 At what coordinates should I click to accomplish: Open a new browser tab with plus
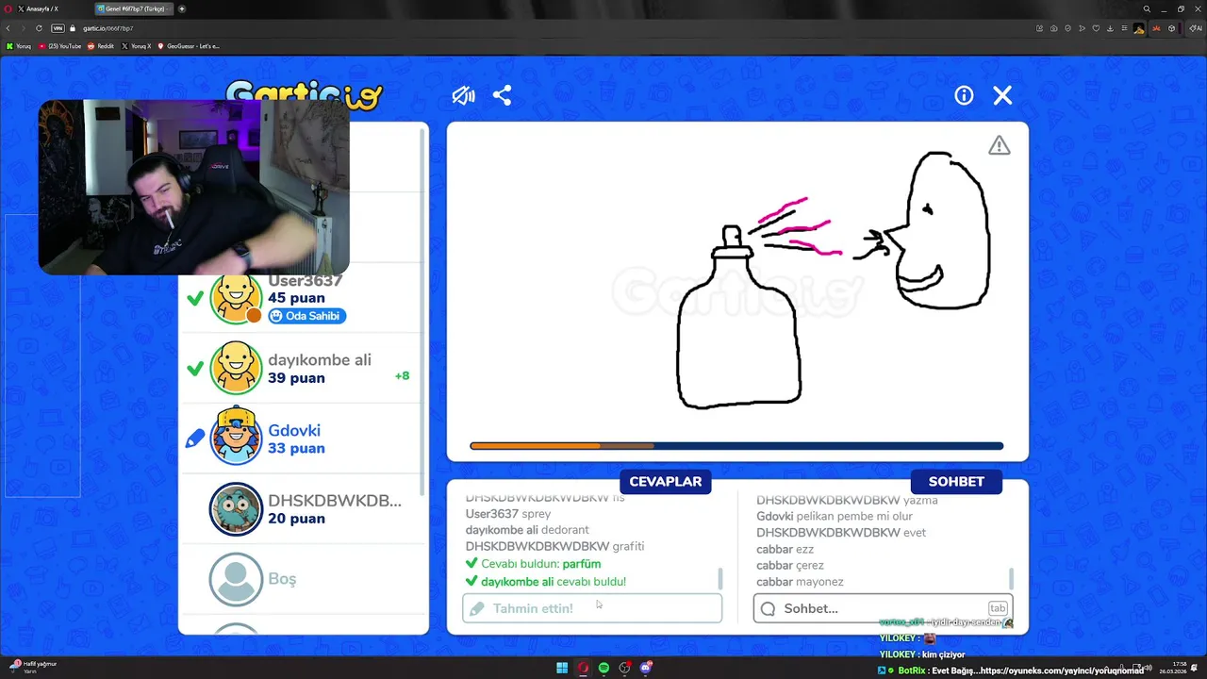[x=182, y=8]
